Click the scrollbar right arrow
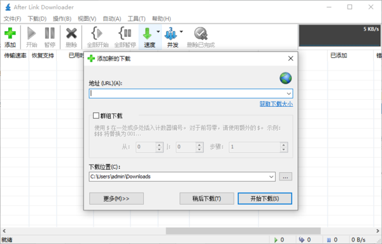This screenshot has height=244, width=382. click(378, 231)
